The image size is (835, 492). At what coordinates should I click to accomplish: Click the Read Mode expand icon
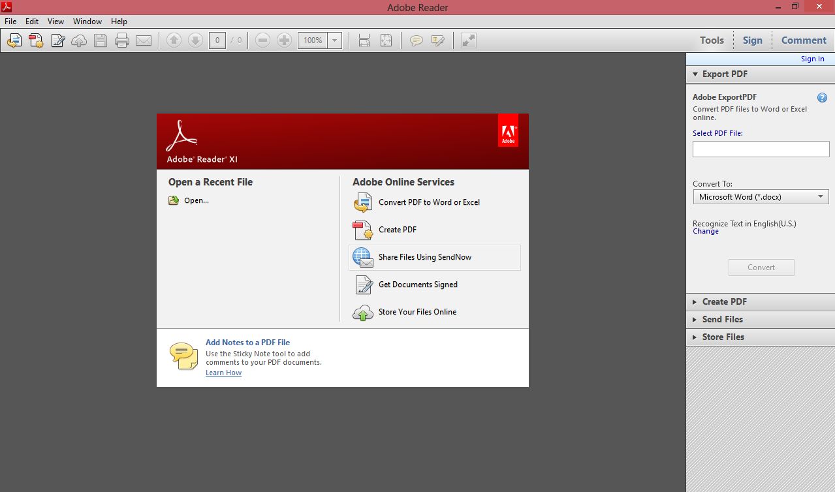468,40
